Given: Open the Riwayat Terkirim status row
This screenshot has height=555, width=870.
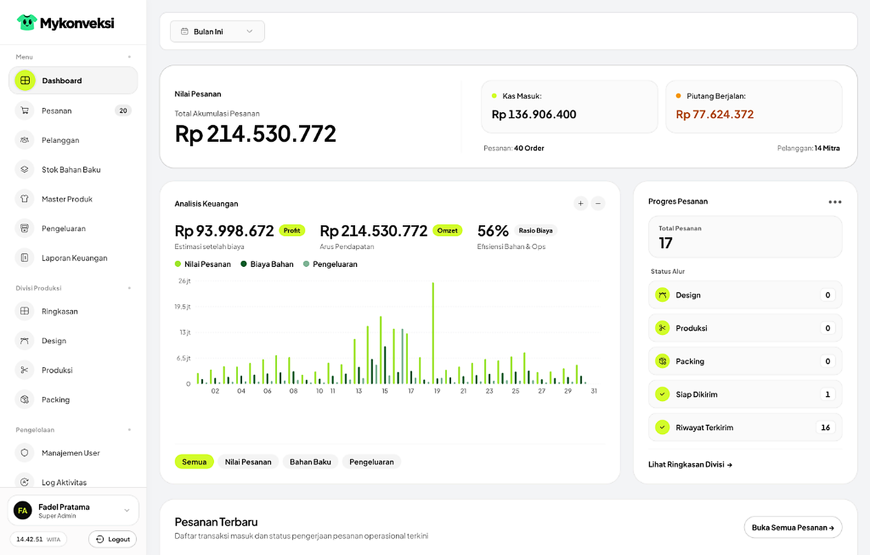Looking at the screenshot, I should (745, 428).
